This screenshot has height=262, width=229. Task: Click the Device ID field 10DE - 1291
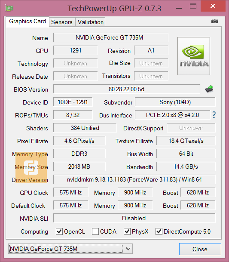click(73, 102)
